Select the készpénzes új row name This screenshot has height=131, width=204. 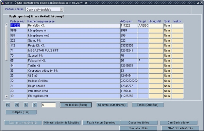(74, 30)
